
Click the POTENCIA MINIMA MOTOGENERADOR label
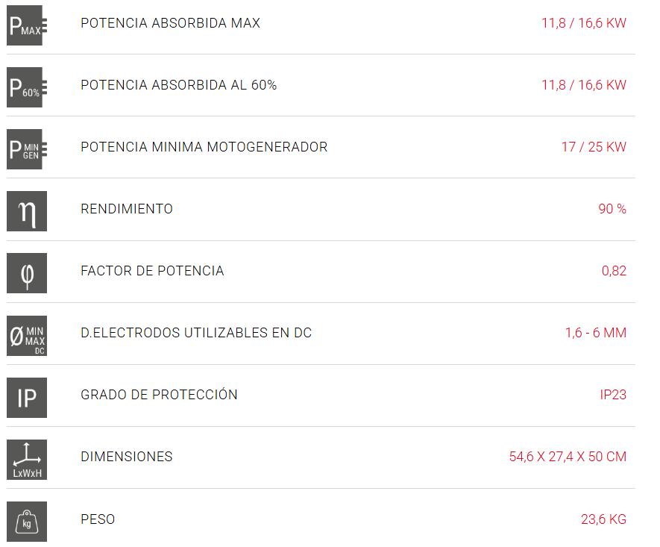coord(204,147)
